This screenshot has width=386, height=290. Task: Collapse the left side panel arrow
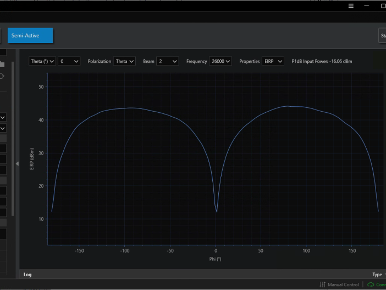(x=16, y=163)
